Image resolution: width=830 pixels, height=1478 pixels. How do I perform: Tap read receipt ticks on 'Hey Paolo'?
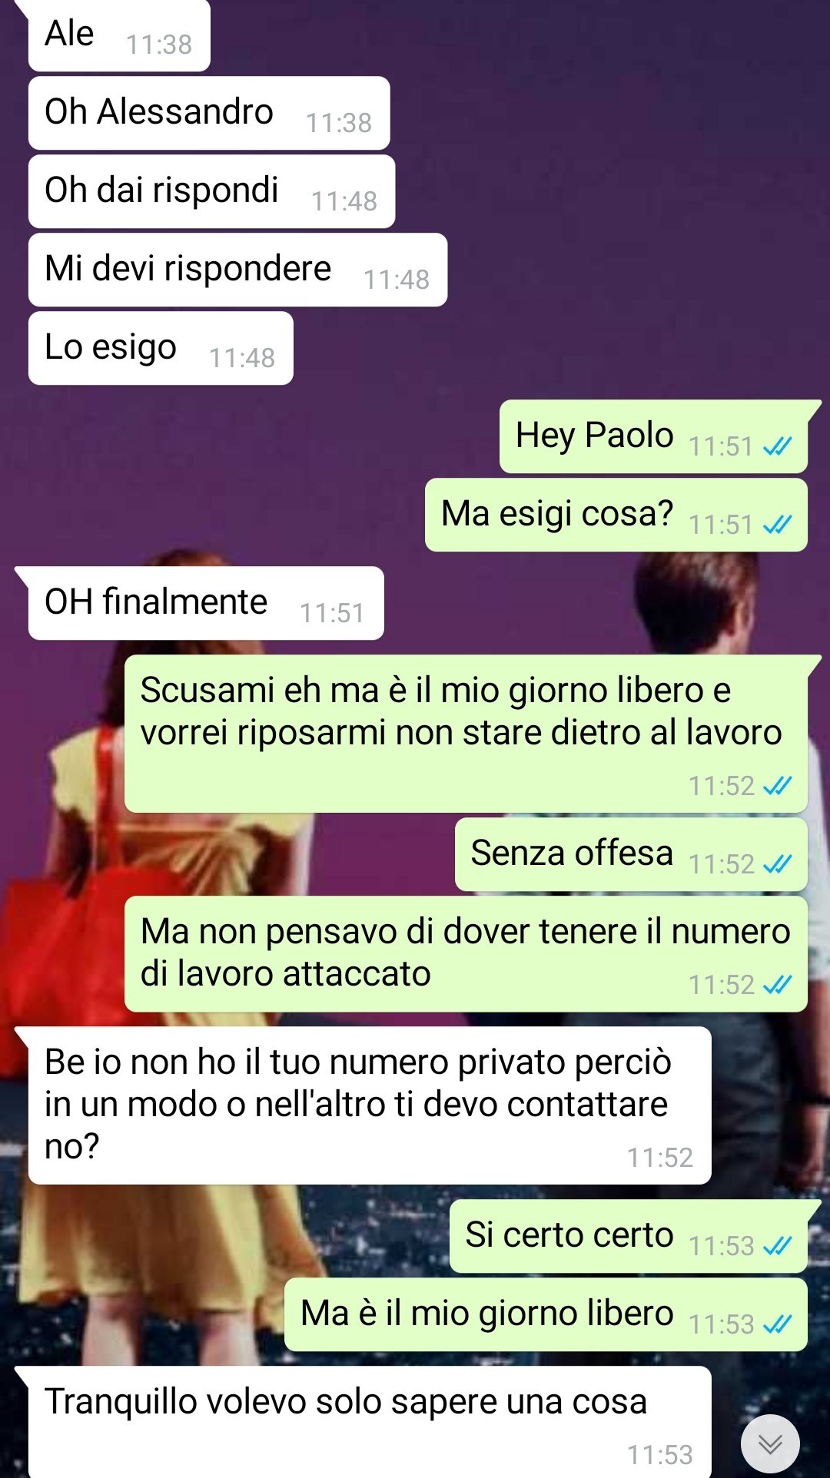click(777, 446)
